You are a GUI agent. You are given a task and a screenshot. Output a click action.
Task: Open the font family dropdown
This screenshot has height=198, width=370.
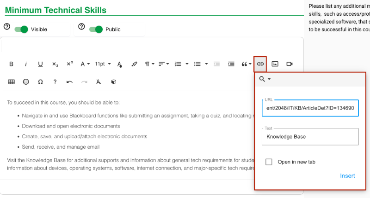(85, 64)
